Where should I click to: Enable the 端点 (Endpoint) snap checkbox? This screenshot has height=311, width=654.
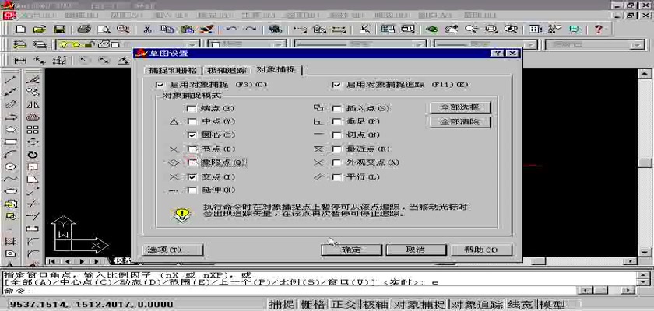[x=192, y=109]
